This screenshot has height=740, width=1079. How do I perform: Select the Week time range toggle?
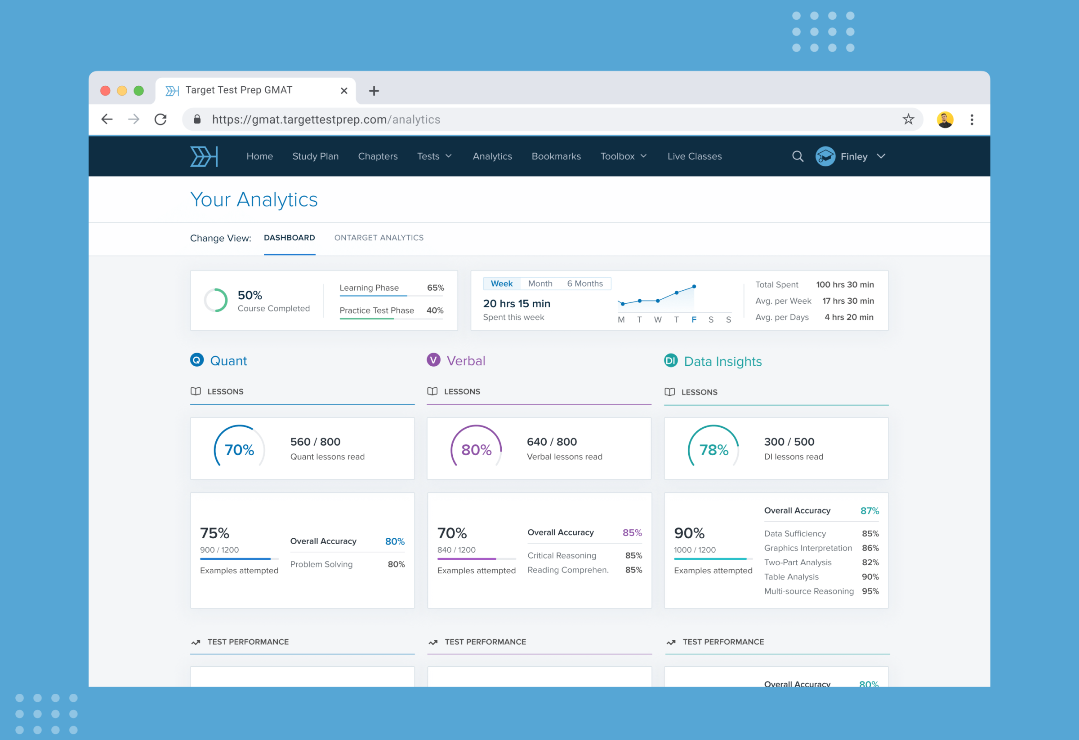click(x=501, y=284)
